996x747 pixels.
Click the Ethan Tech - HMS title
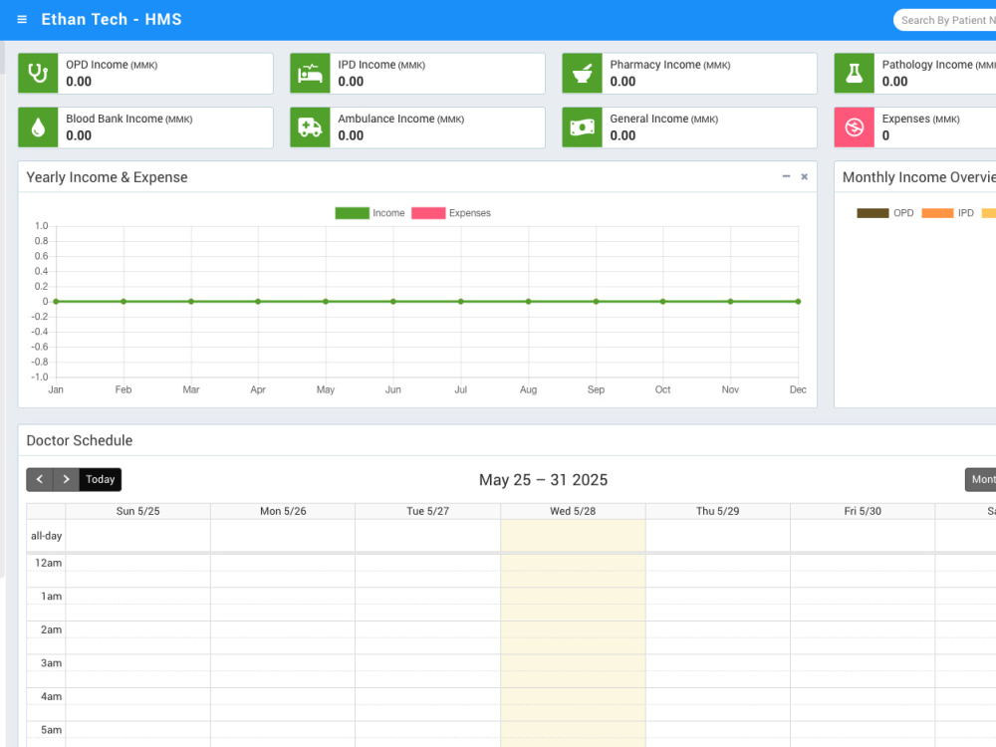(x=112, y=20)
